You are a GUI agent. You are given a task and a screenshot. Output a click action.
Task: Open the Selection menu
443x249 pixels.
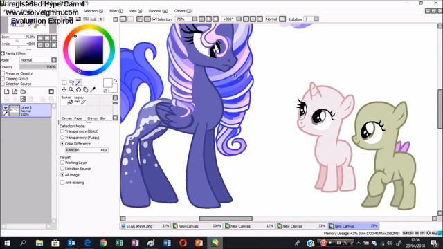point(93,11)
